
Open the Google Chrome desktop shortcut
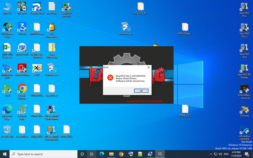(22, 92)
